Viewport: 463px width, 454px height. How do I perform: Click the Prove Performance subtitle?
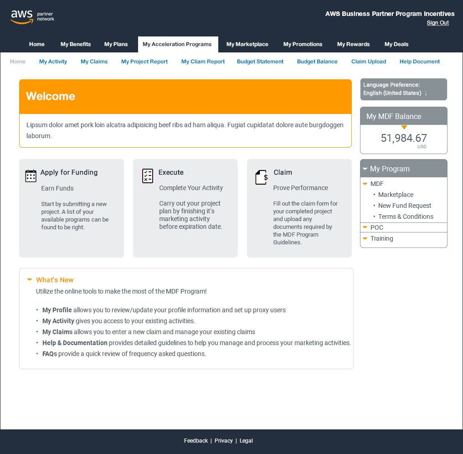tap(301, 188)
